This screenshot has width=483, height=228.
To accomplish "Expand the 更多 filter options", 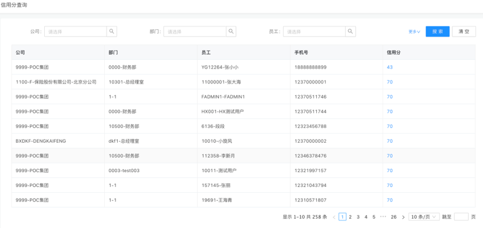I will [414, 32].
